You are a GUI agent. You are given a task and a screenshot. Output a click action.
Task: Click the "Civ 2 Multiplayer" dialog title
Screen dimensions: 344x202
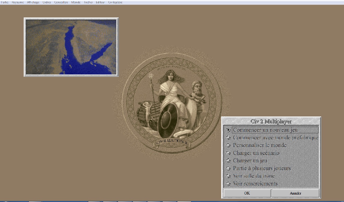271,121
